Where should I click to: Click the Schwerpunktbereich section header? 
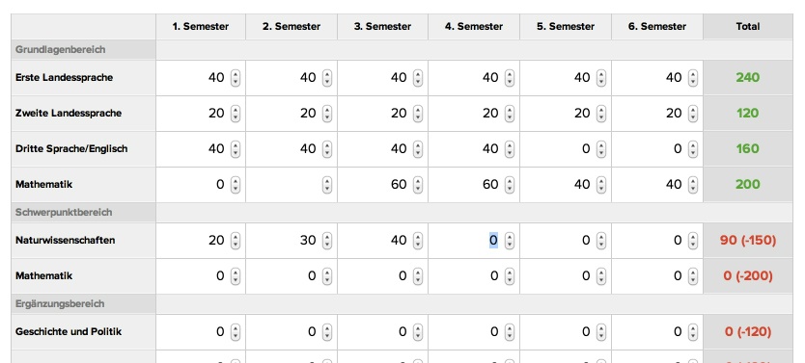pos(64,212)
